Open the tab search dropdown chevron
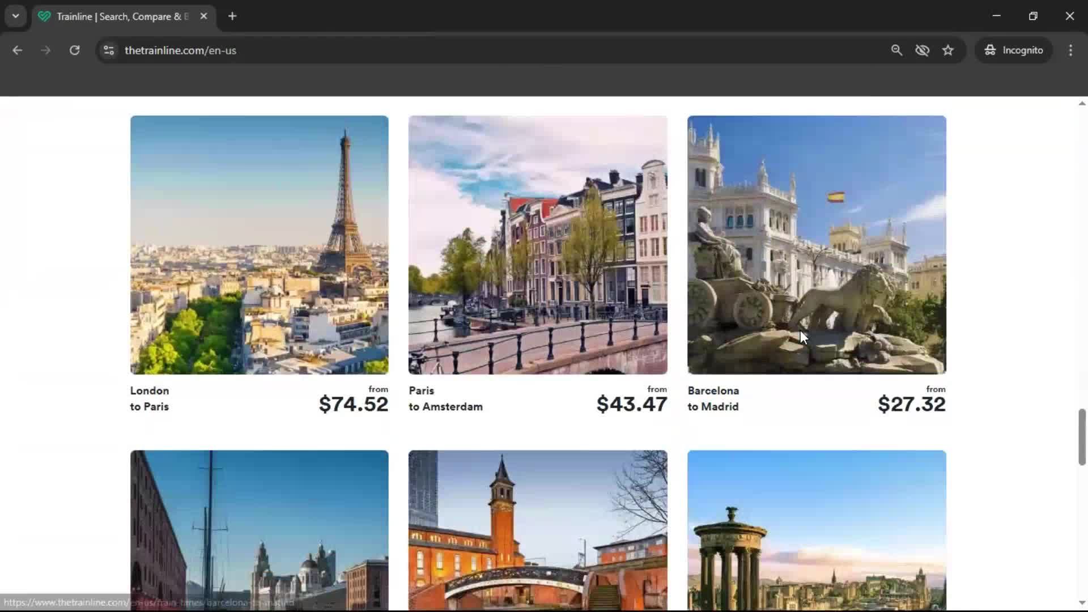 coord(15,16)
